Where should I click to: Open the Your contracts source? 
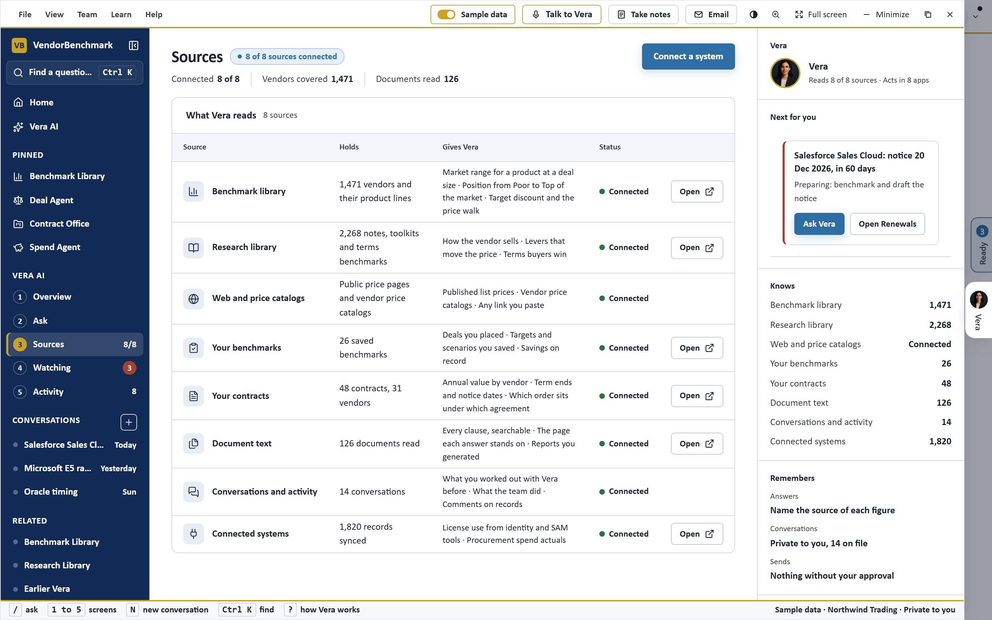[x=697, y=396]
